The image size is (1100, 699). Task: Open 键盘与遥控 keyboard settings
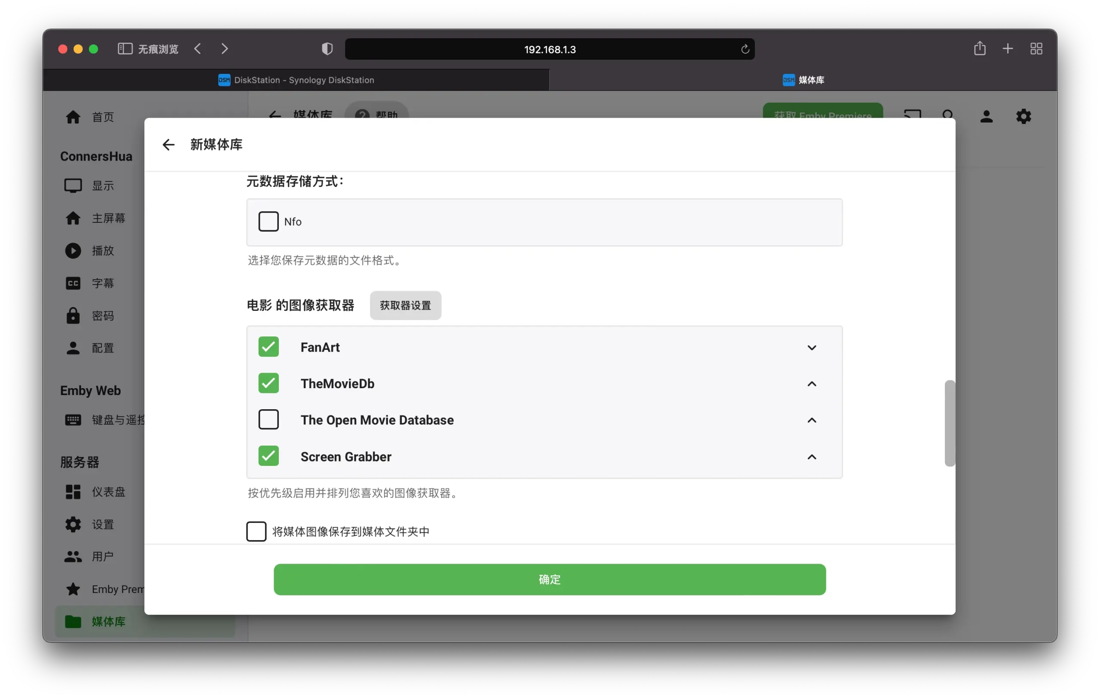[x=104, y=419]
